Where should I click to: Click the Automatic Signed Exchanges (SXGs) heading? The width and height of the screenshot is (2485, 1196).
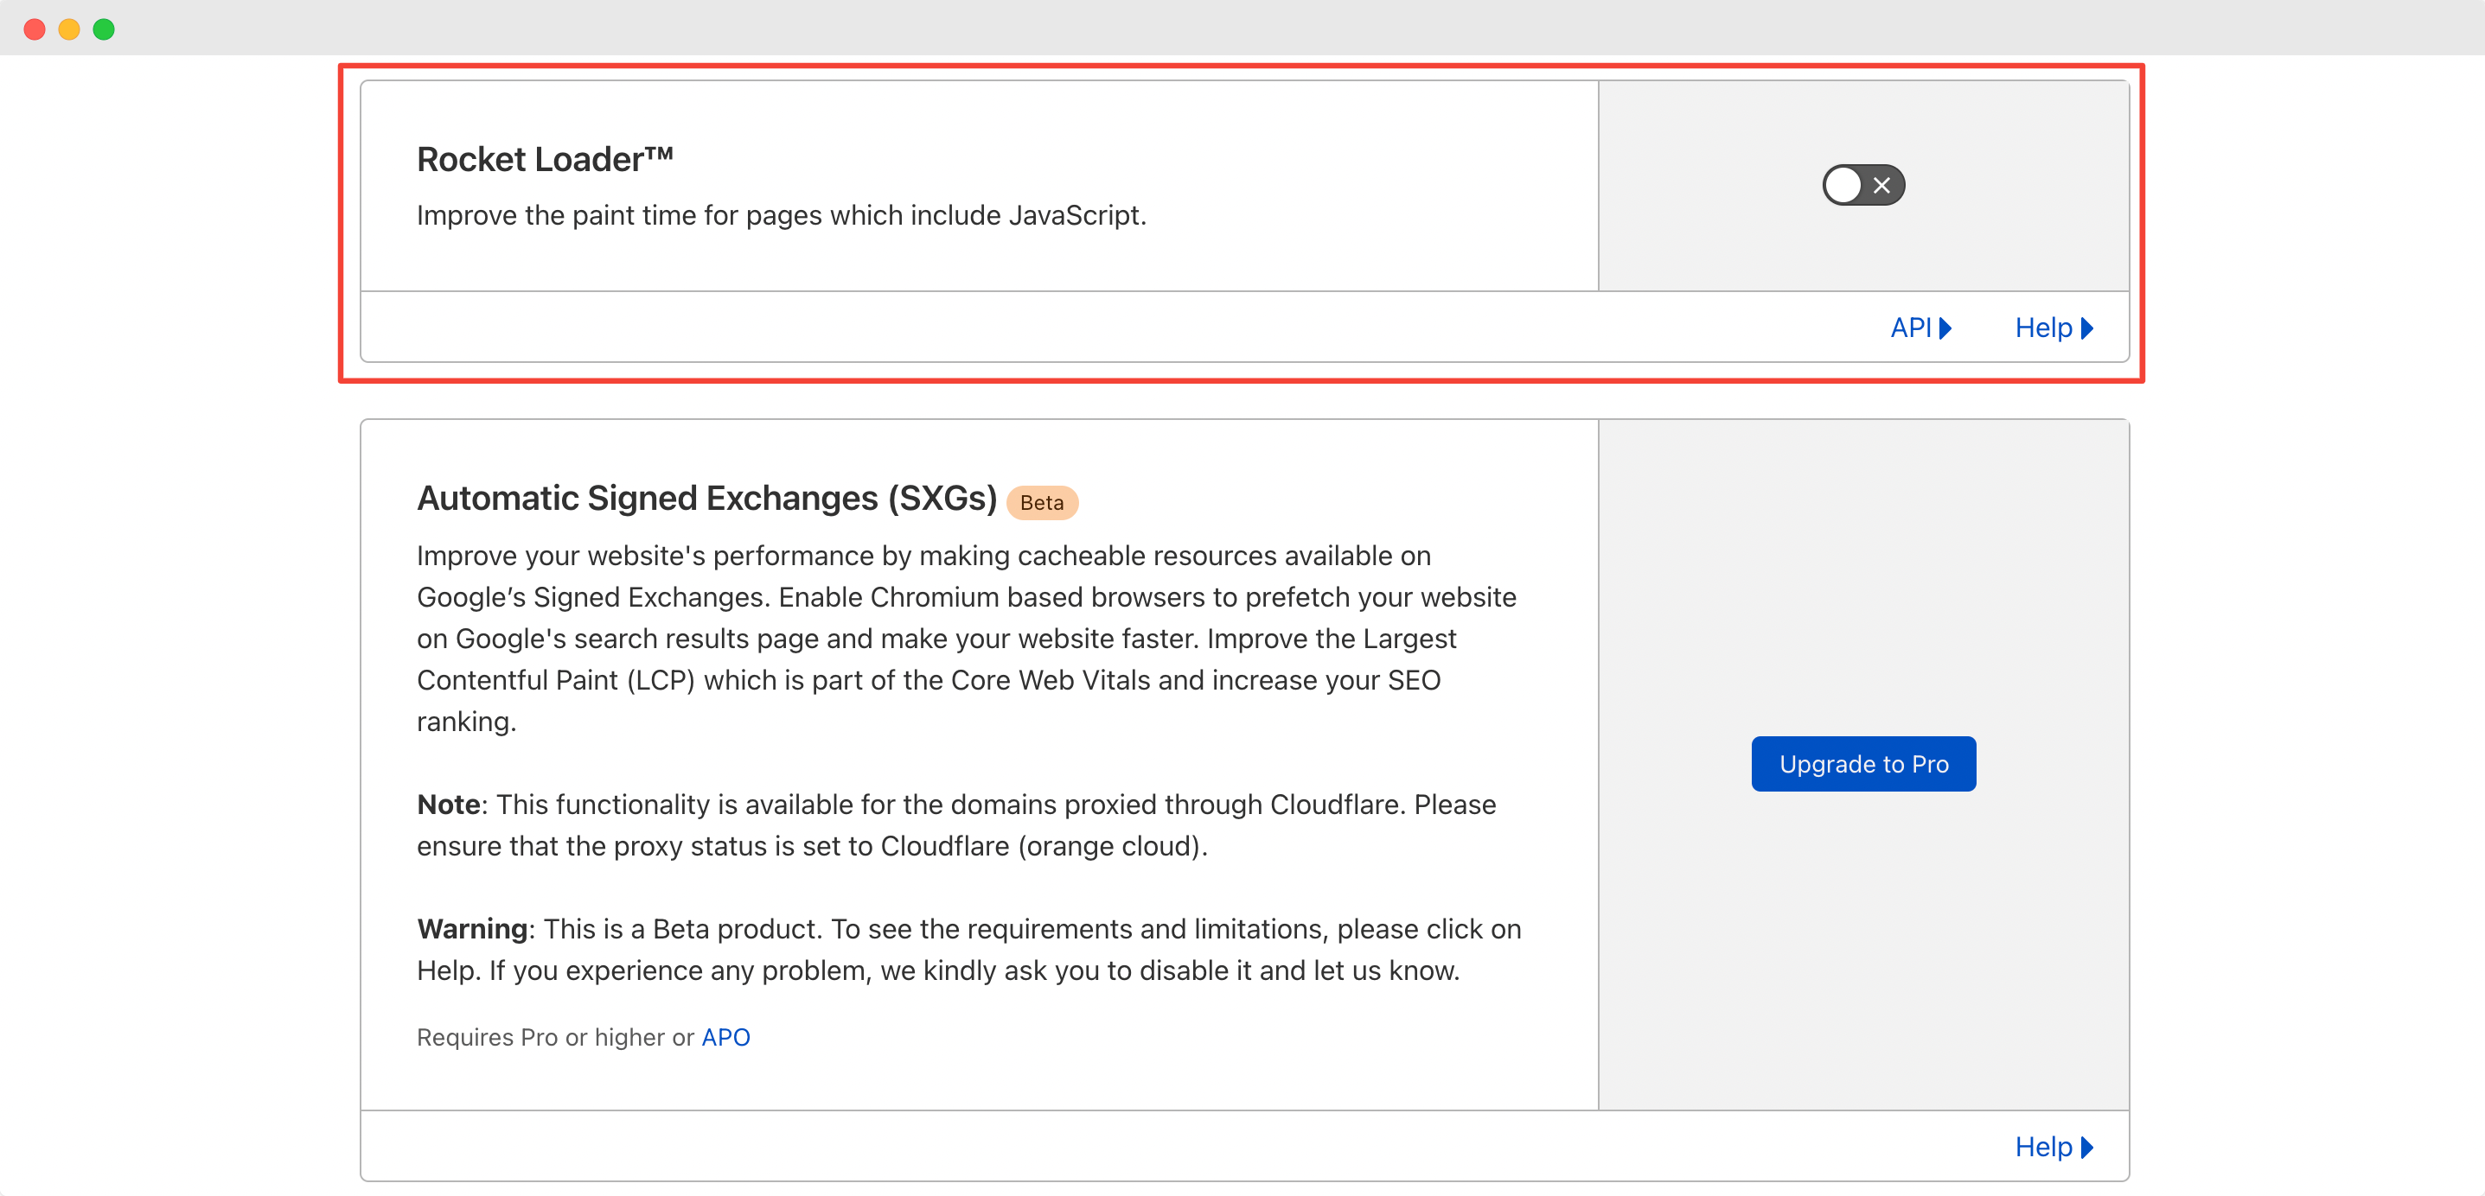click(x=706, y=499)
